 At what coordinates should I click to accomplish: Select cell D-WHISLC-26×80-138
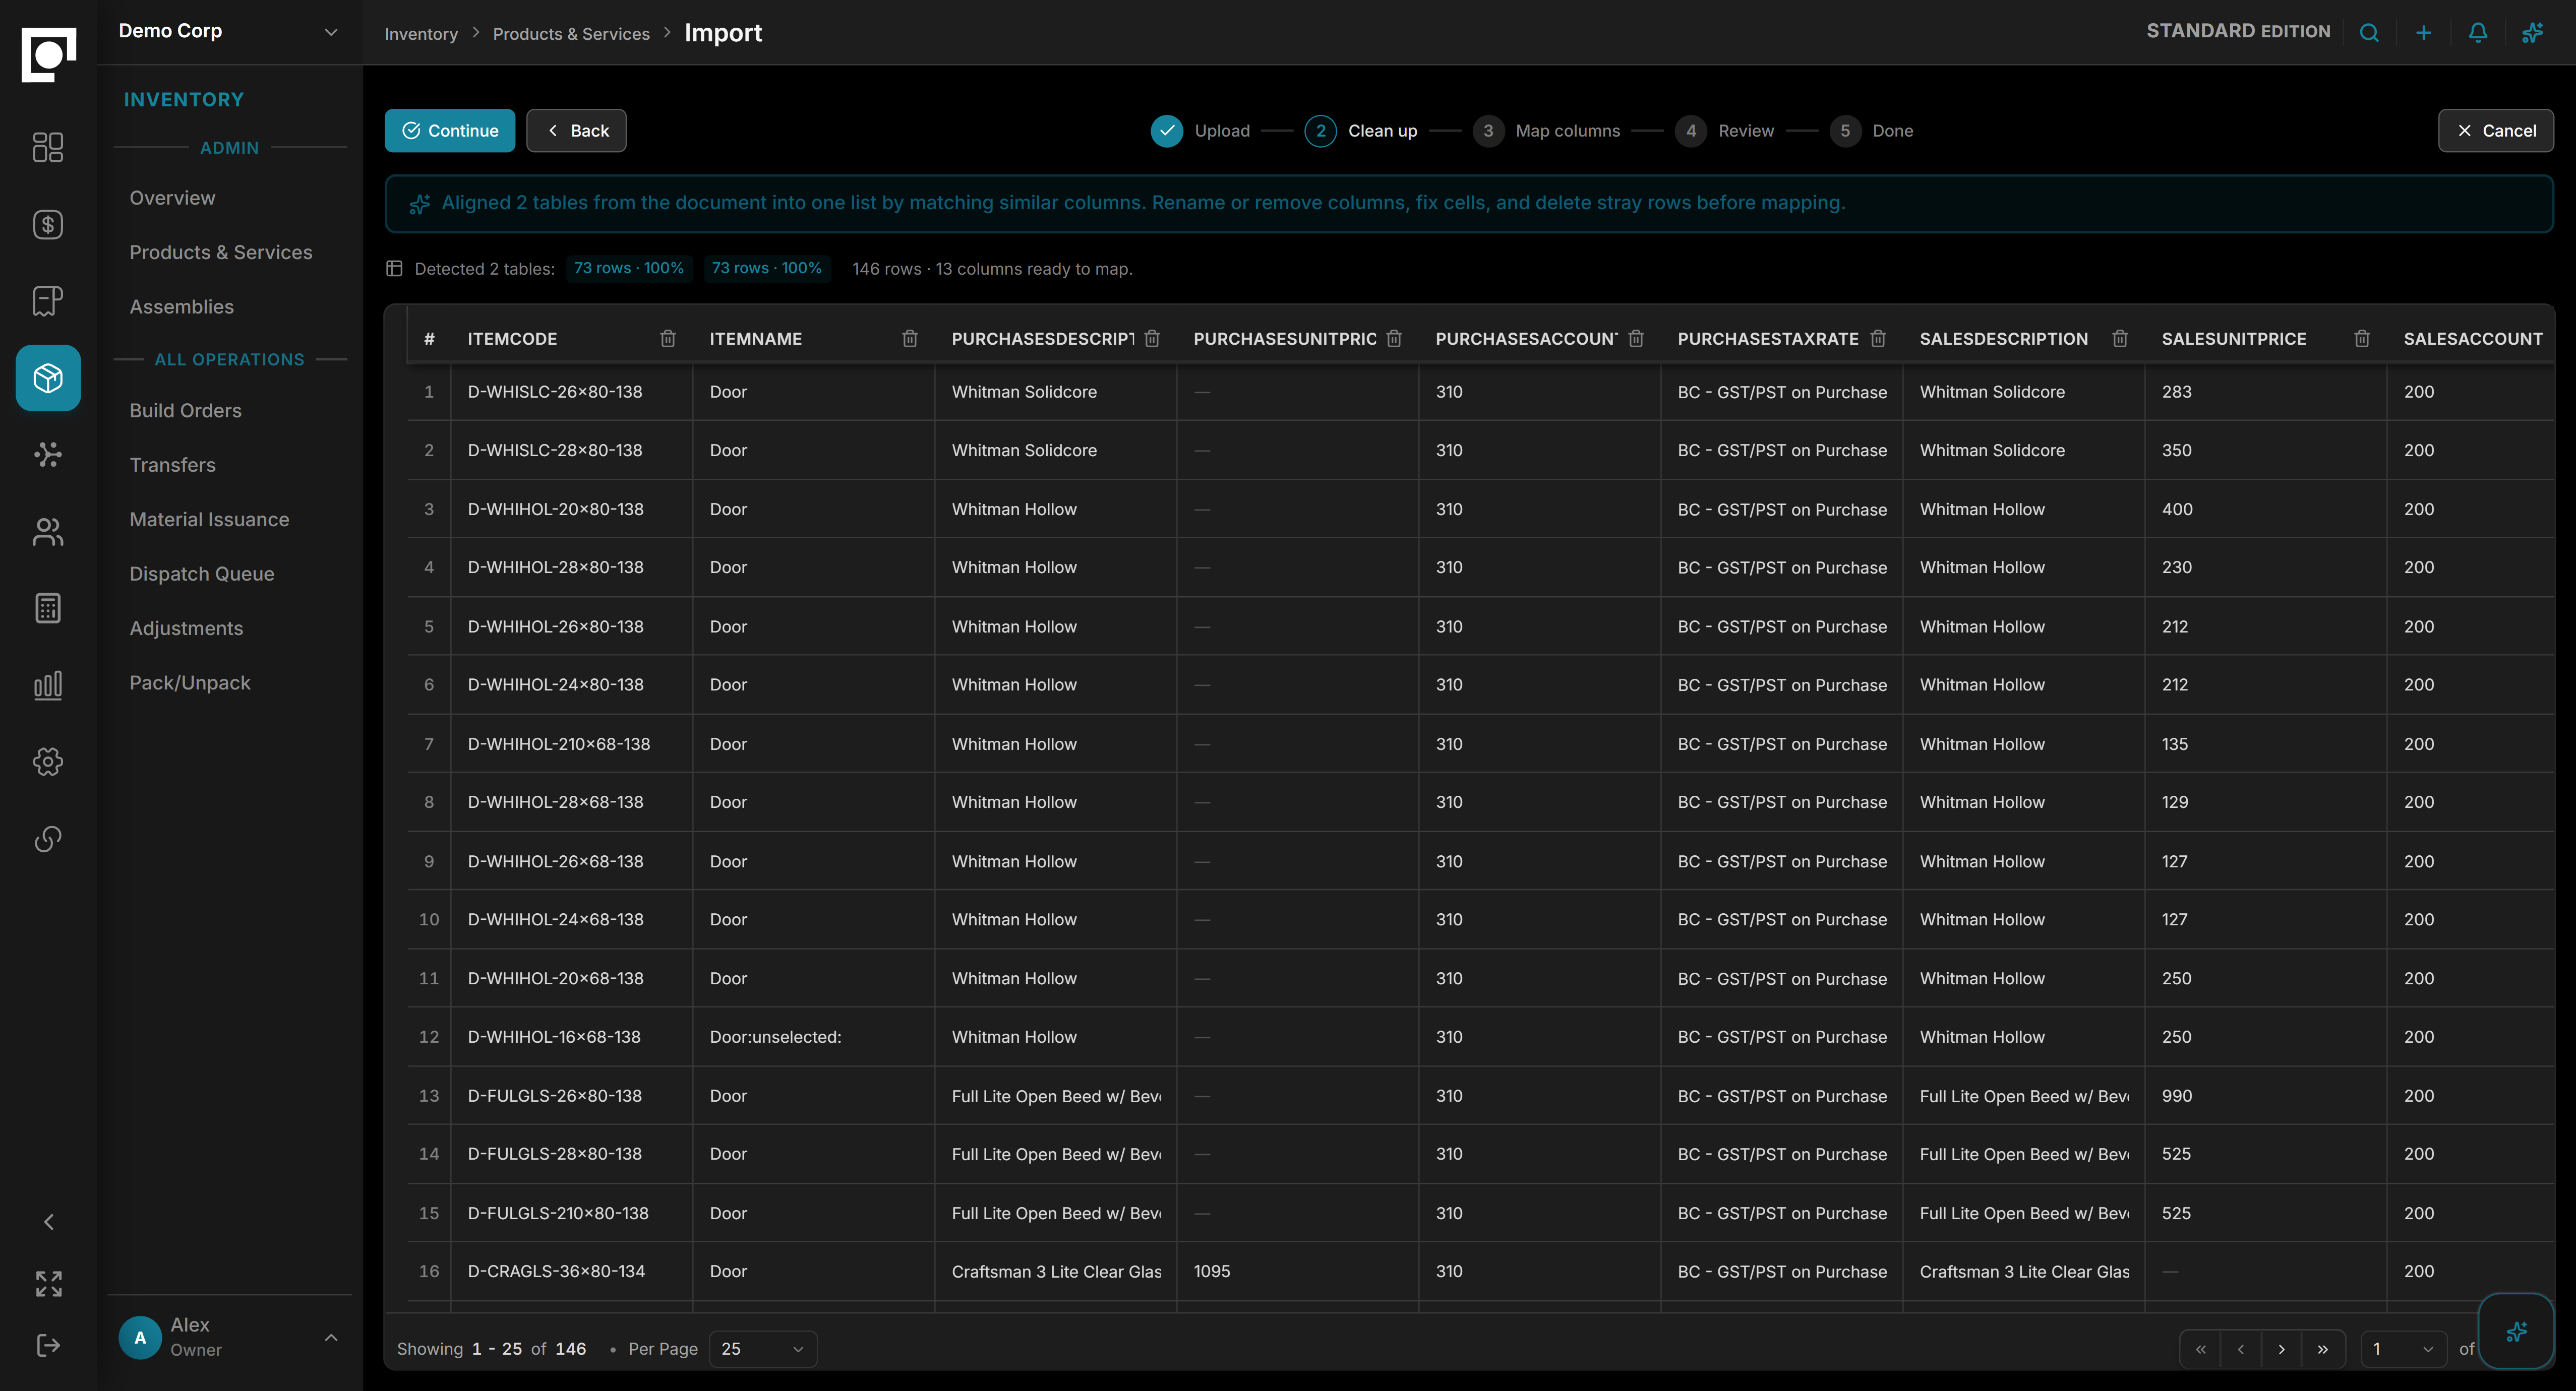tap(572, 392)
